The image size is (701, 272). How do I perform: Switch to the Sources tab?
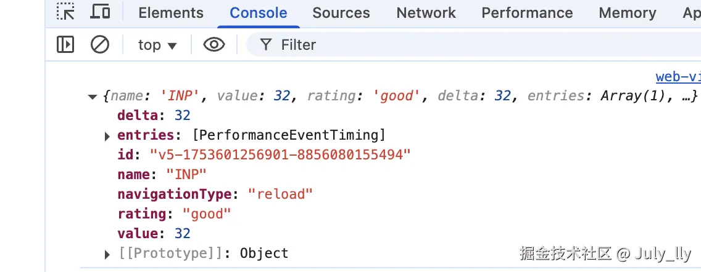tap(341, 13)
